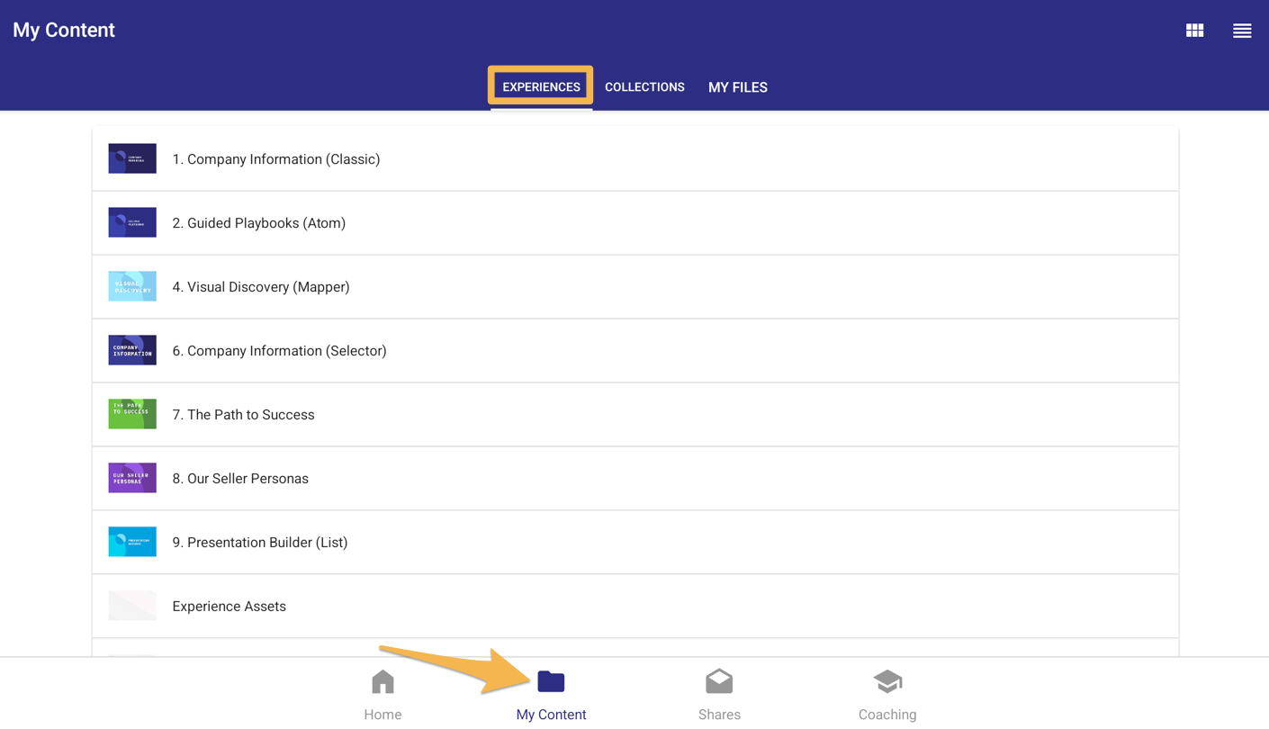Select the Visual Discovery (Mapper) thumbnail

pyautogui.click(x=132, y=287)
